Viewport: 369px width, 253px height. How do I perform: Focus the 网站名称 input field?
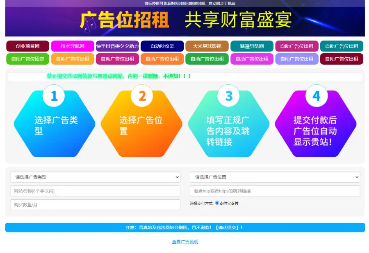(95, 191)
